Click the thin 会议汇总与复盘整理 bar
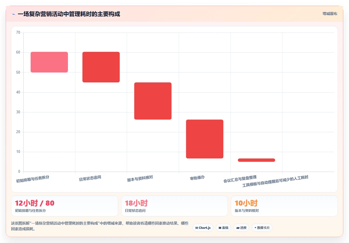This screenshot has width=349, height=243. 256,160
